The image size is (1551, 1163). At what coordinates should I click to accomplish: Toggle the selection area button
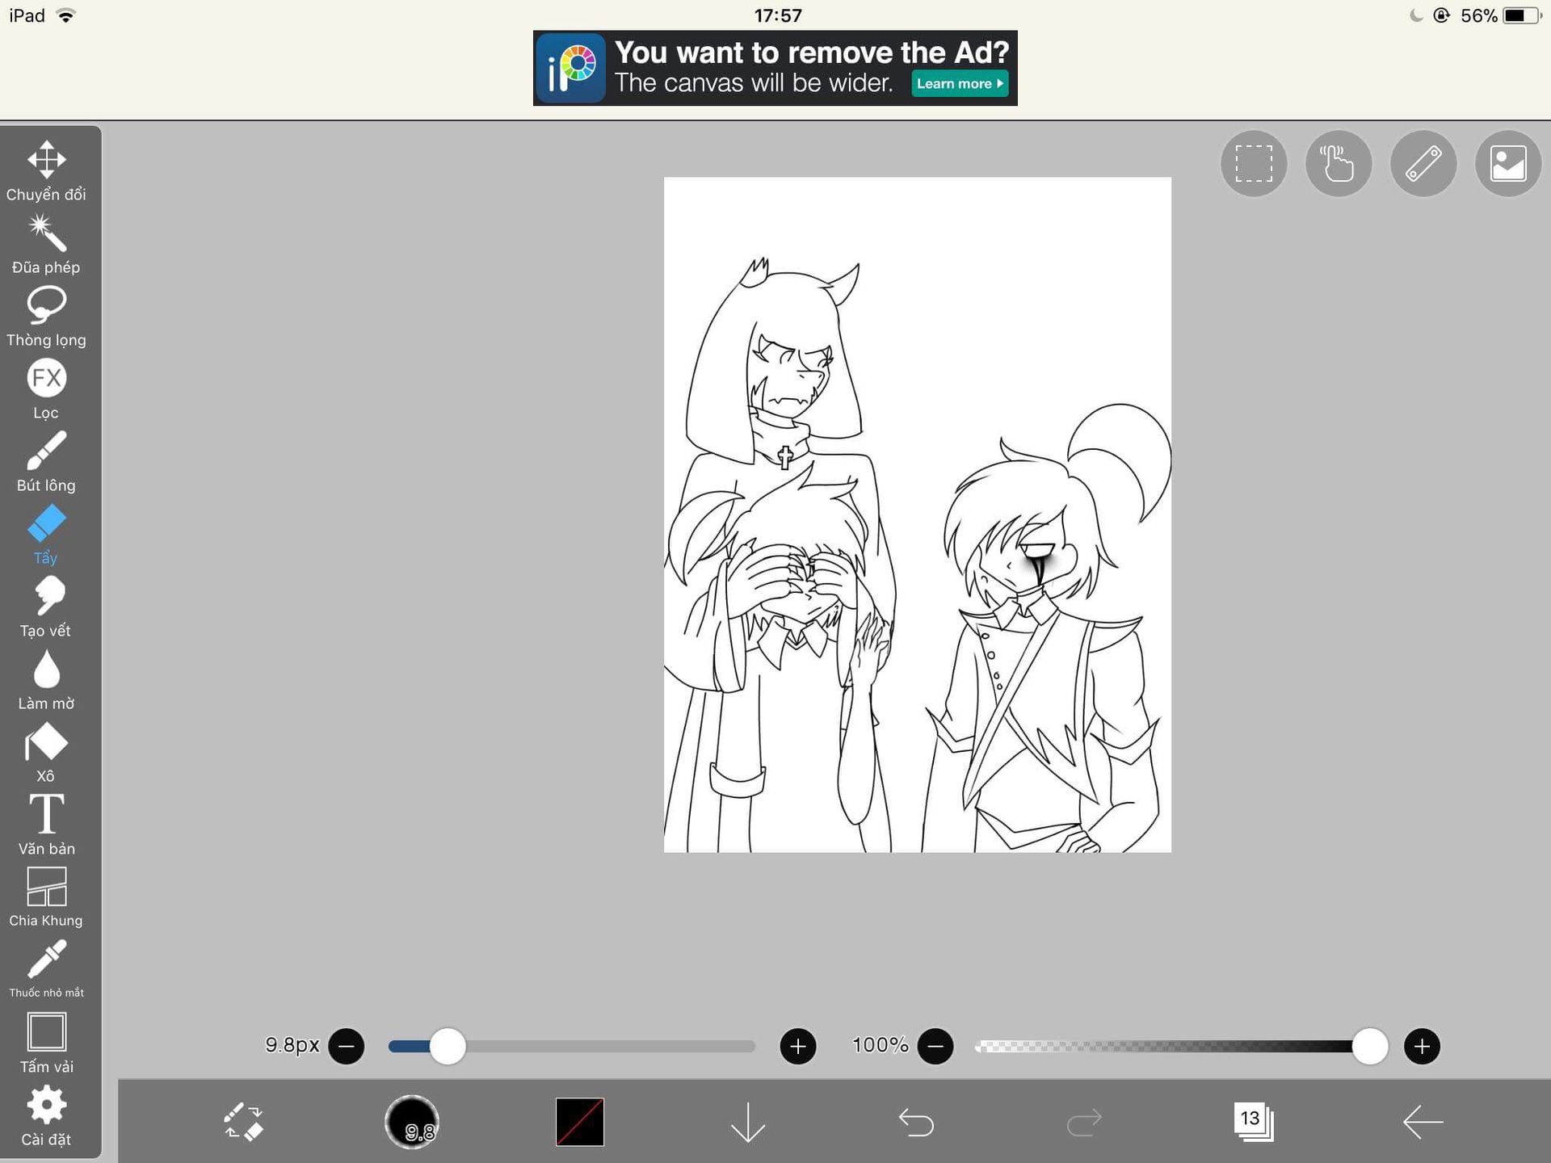coord(1254,164)
